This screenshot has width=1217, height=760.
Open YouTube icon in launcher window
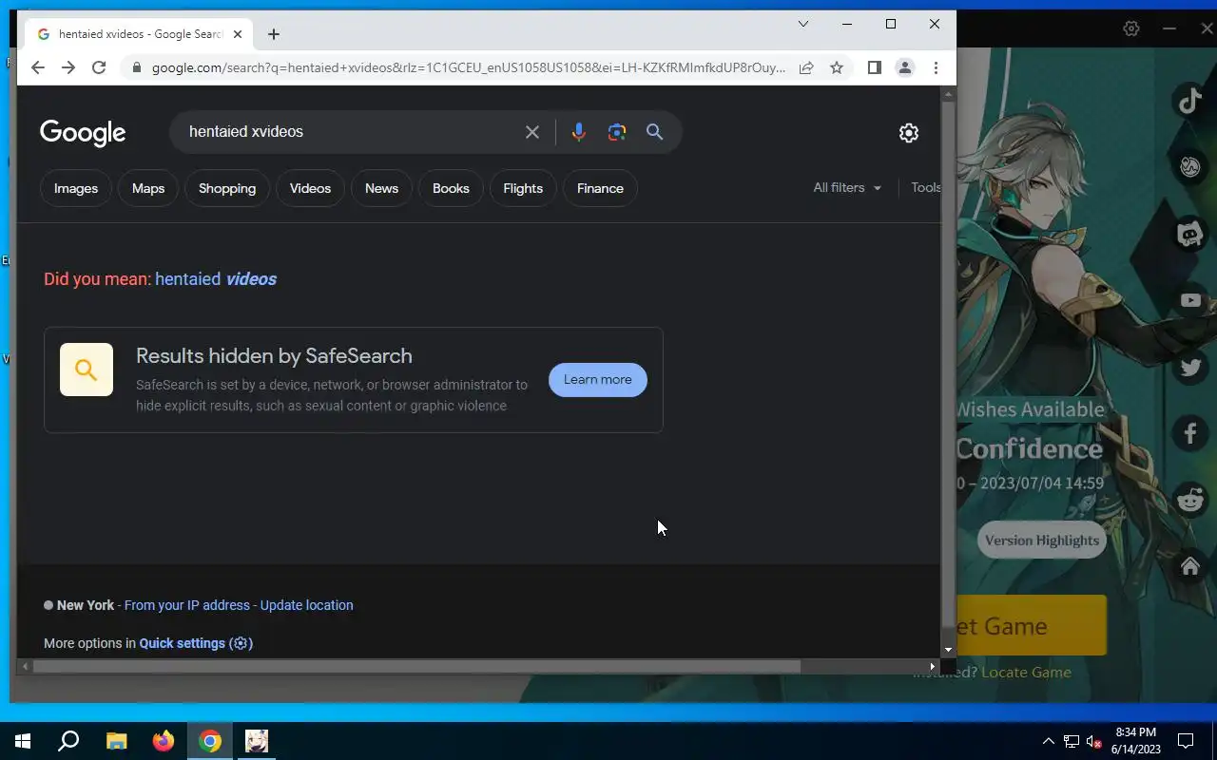1190,300
